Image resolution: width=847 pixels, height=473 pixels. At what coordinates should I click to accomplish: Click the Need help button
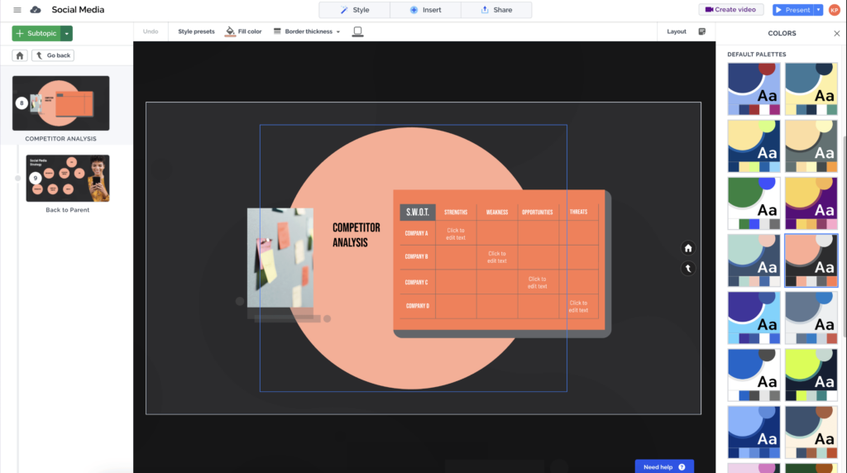pyautogui.click(x=664, y=467)
